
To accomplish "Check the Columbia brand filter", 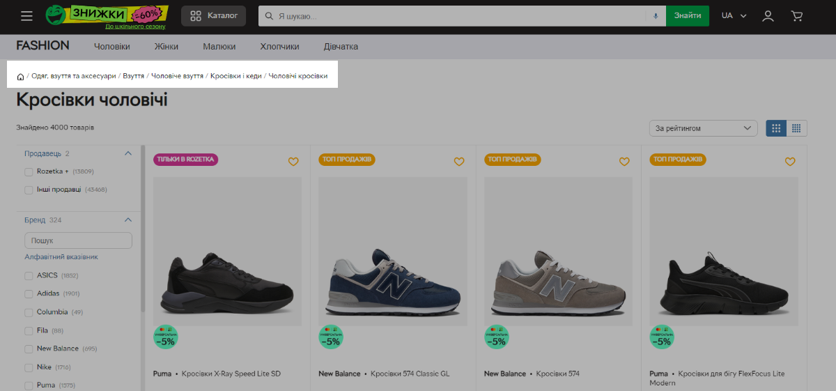I will [x=29, y=312].
